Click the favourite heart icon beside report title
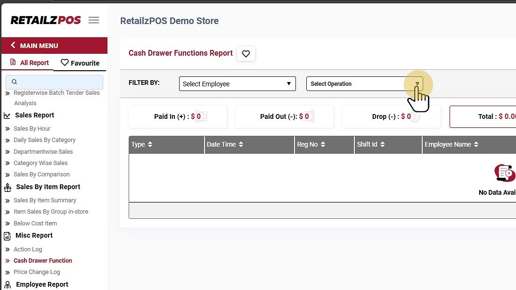The height and width of the screenshot is (290, 516). pos(246,54)
